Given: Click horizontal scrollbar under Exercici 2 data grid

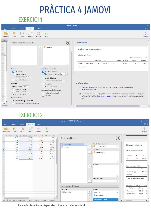Looking at the screenshot, I should (x=16, y=198).
